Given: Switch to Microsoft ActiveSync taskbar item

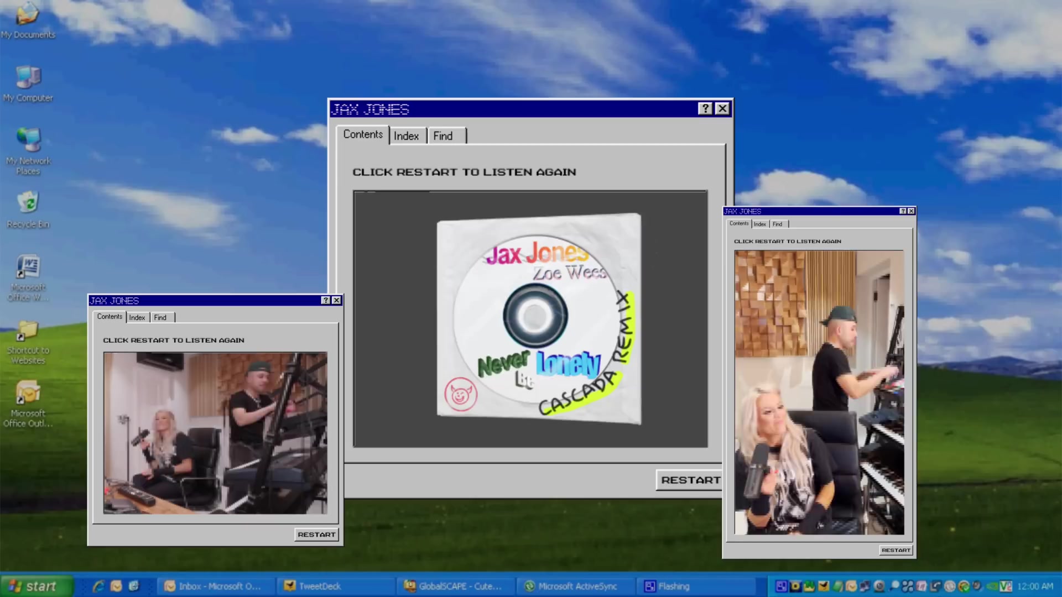Looking at the screenshot, I should [576, 586].
